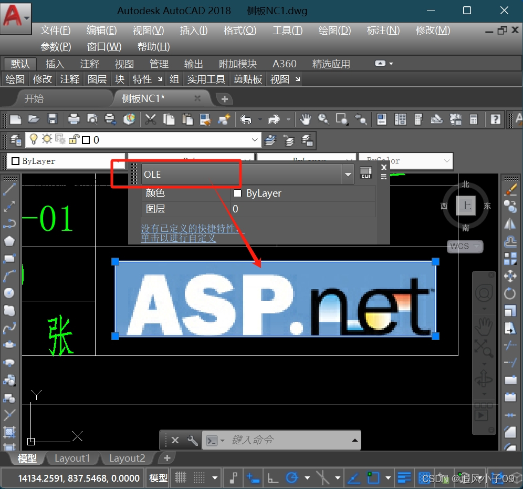Open the 格式(O) menu

point(240,30)
